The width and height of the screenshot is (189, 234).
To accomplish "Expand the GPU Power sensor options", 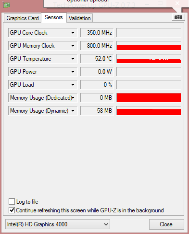I will point(73,72).
